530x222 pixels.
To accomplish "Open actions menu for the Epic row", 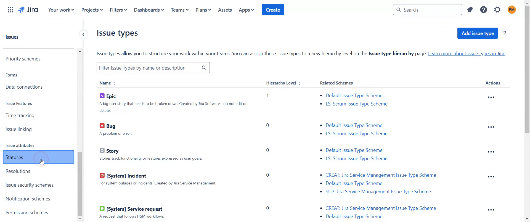I will pos(491,97).
